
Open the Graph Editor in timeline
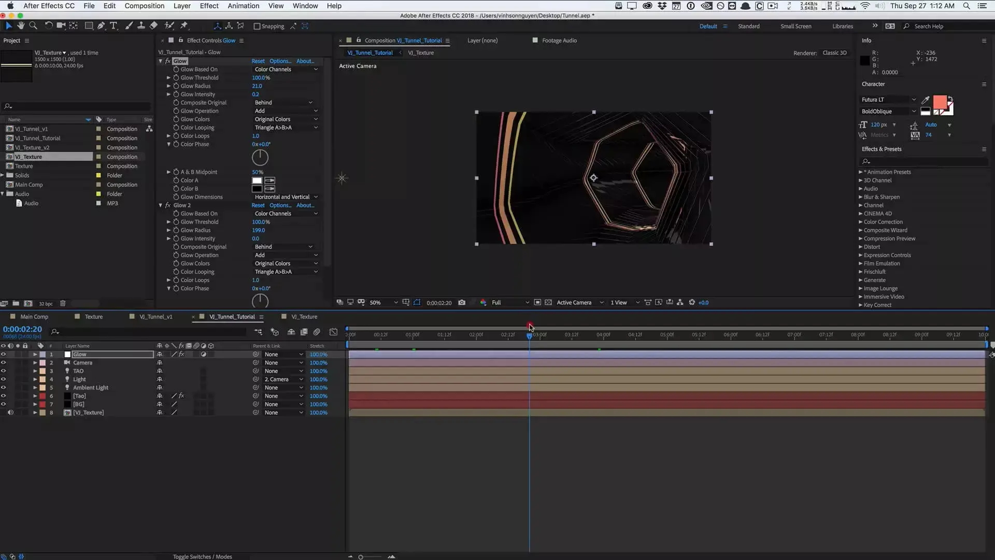point(333,332)
